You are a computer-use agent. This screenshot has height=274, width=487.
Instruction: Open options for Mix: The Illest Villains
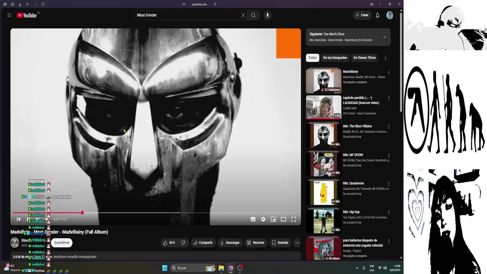click(x=389, y=127)
